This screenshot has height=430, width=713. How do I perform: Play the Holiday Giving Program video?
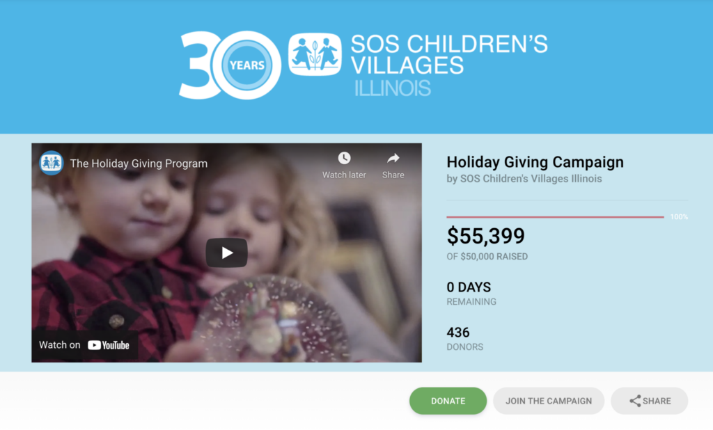[x=226, y=253]
